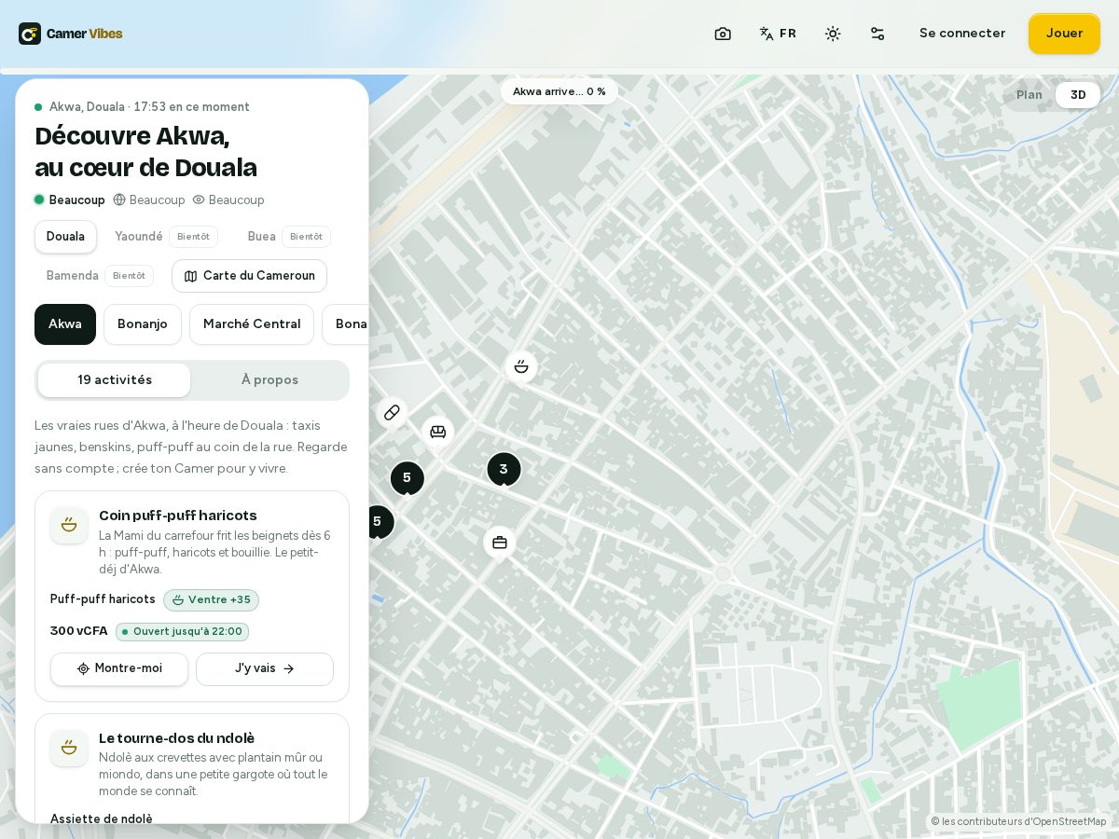Click the link chain marker on the map
Viewport: 1119px width, 839px height.
tap(392, 412)
